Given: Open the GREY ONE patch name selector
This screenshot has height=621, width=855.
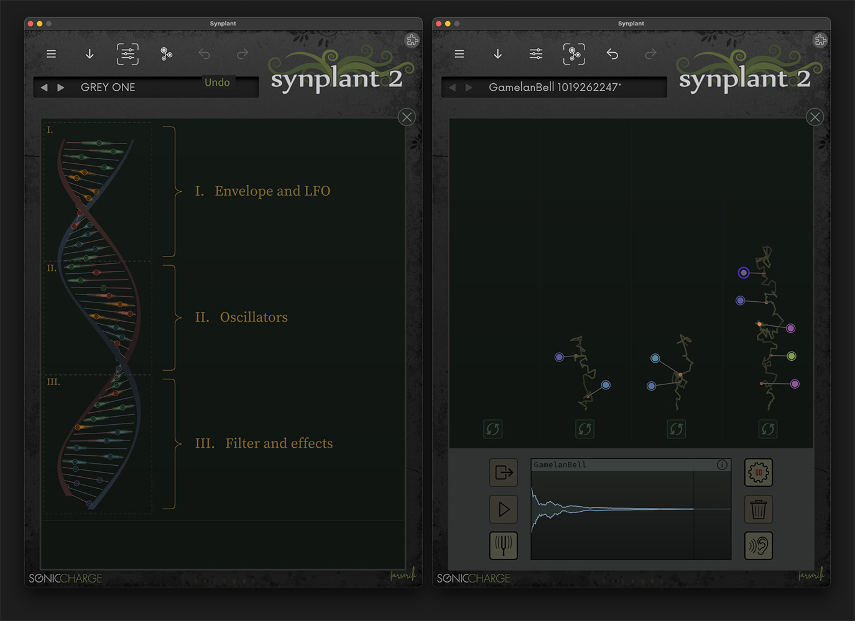Looking at the screenshot, I should click(x=108, y=88).
